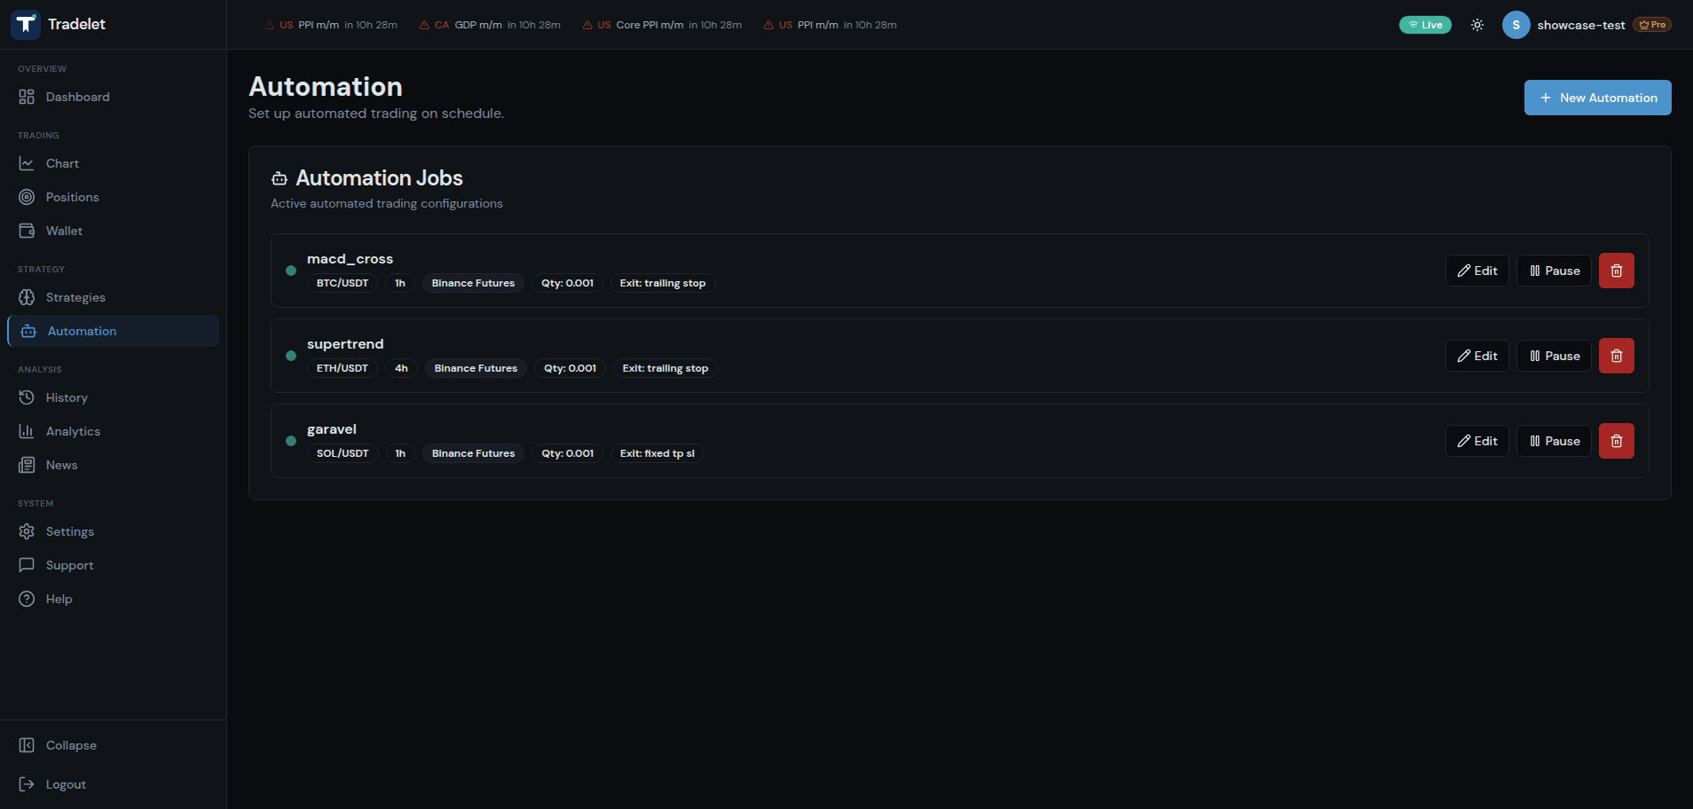
Task: Click the showcase-test user avatar
Action: point(1516,25)
